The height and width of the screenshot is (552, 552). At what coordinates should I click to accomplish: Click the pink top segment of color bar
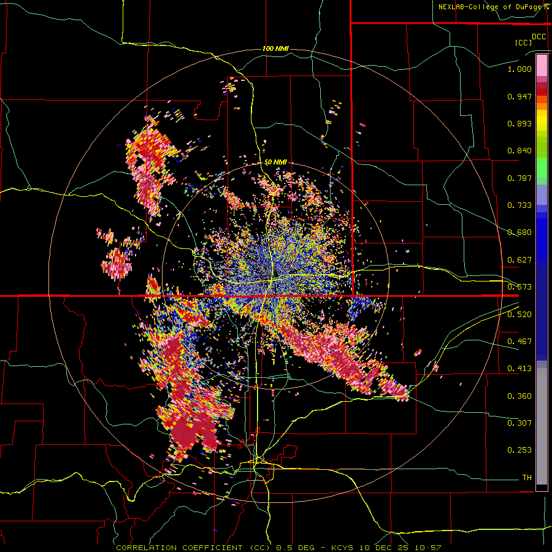click(542, 65)
